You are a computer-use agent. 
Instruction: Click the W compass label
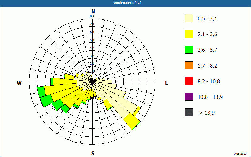[x=19, y=83]
